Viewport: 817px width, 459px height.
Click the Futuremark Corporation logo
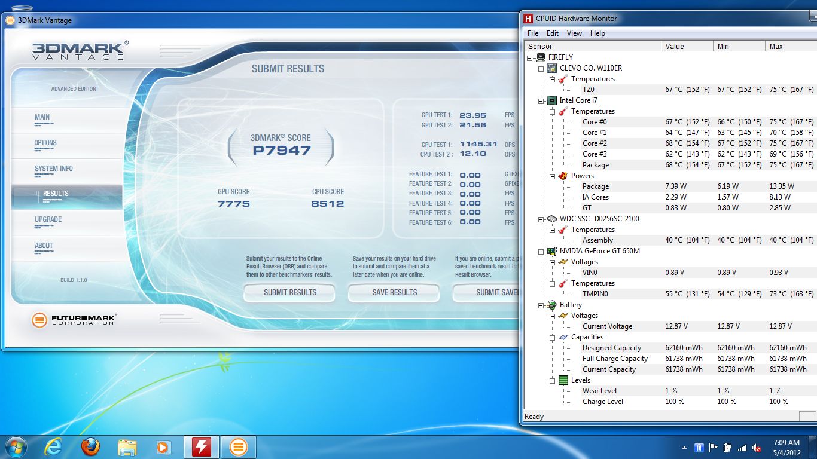74,320
